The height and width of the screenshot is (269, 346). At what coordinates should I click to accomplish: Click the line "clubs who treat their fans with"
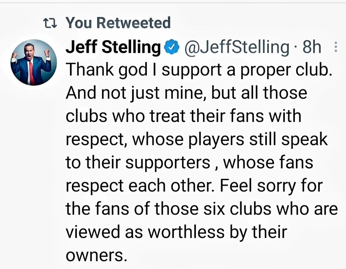click(x=183, y=116)
